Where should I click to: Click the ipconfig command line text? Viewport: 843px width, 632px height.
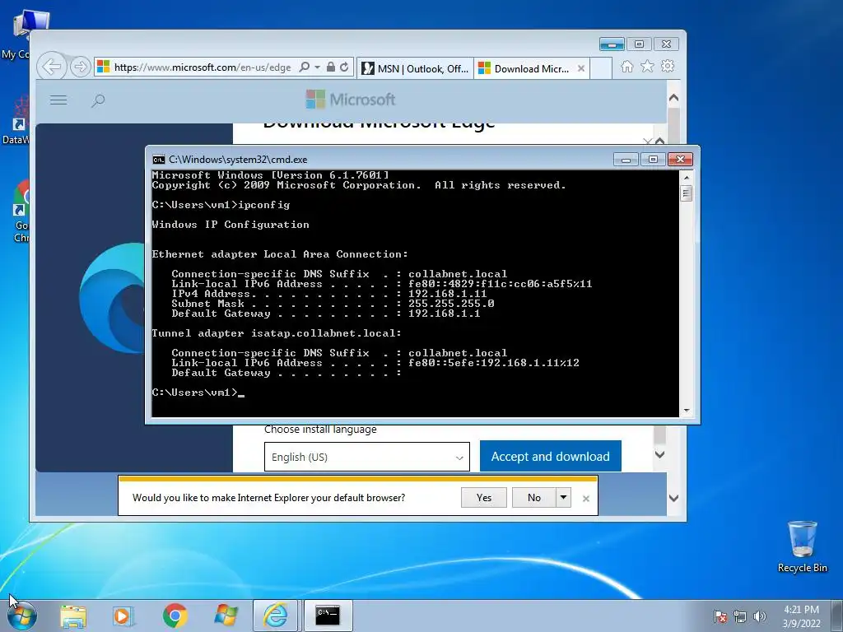click(x=221, y=205)
